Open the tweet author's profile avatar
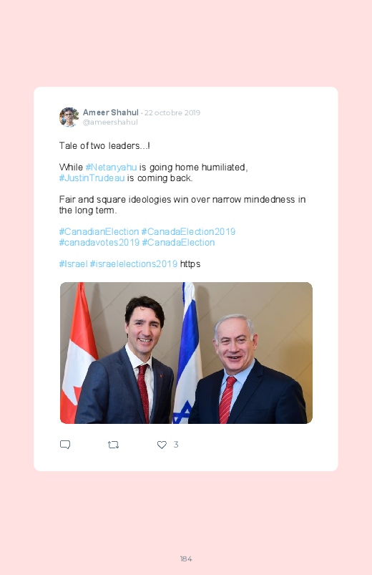Image resolution: width=372 pixels, height=575 pixels. pyautogui.click(x=69, y=117)
